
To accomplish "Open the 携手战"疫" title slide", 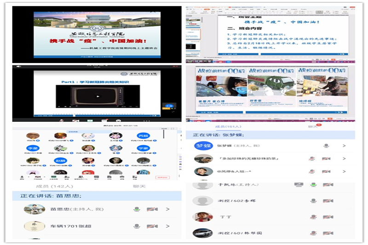I will (97, 34).
